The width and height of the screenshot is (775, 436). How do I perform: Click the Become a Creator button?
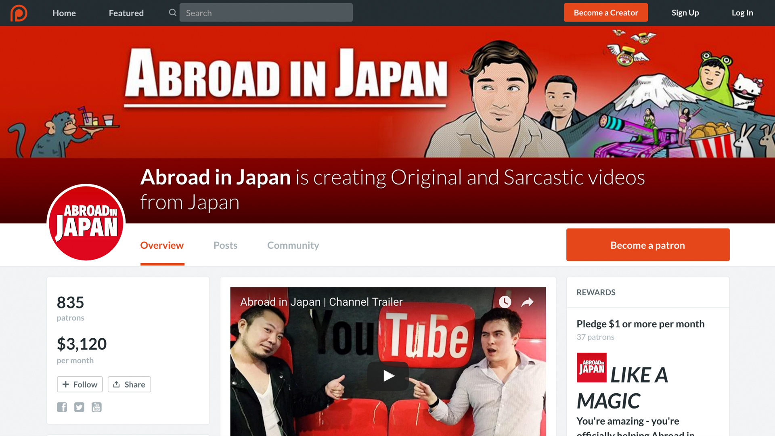click(x=605, y=13)
